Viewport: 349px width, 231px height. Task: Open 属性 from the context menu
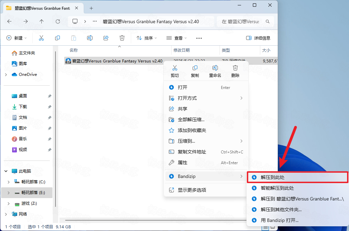206,163
